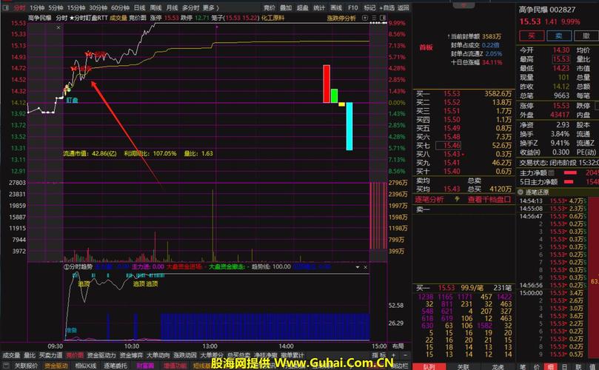Image resolution: width=599 pixels, height=370 pixels.
Task: Click the 撤 cancel order button
Action: tap(586, 36)
